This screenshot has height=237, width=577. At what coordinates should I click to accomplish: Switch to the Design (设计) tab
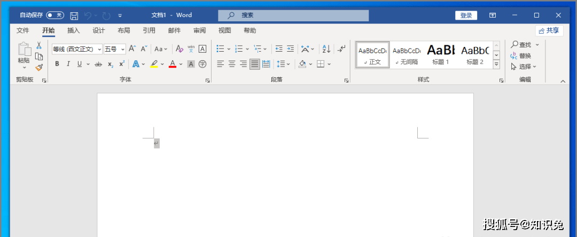pos(99,30)
